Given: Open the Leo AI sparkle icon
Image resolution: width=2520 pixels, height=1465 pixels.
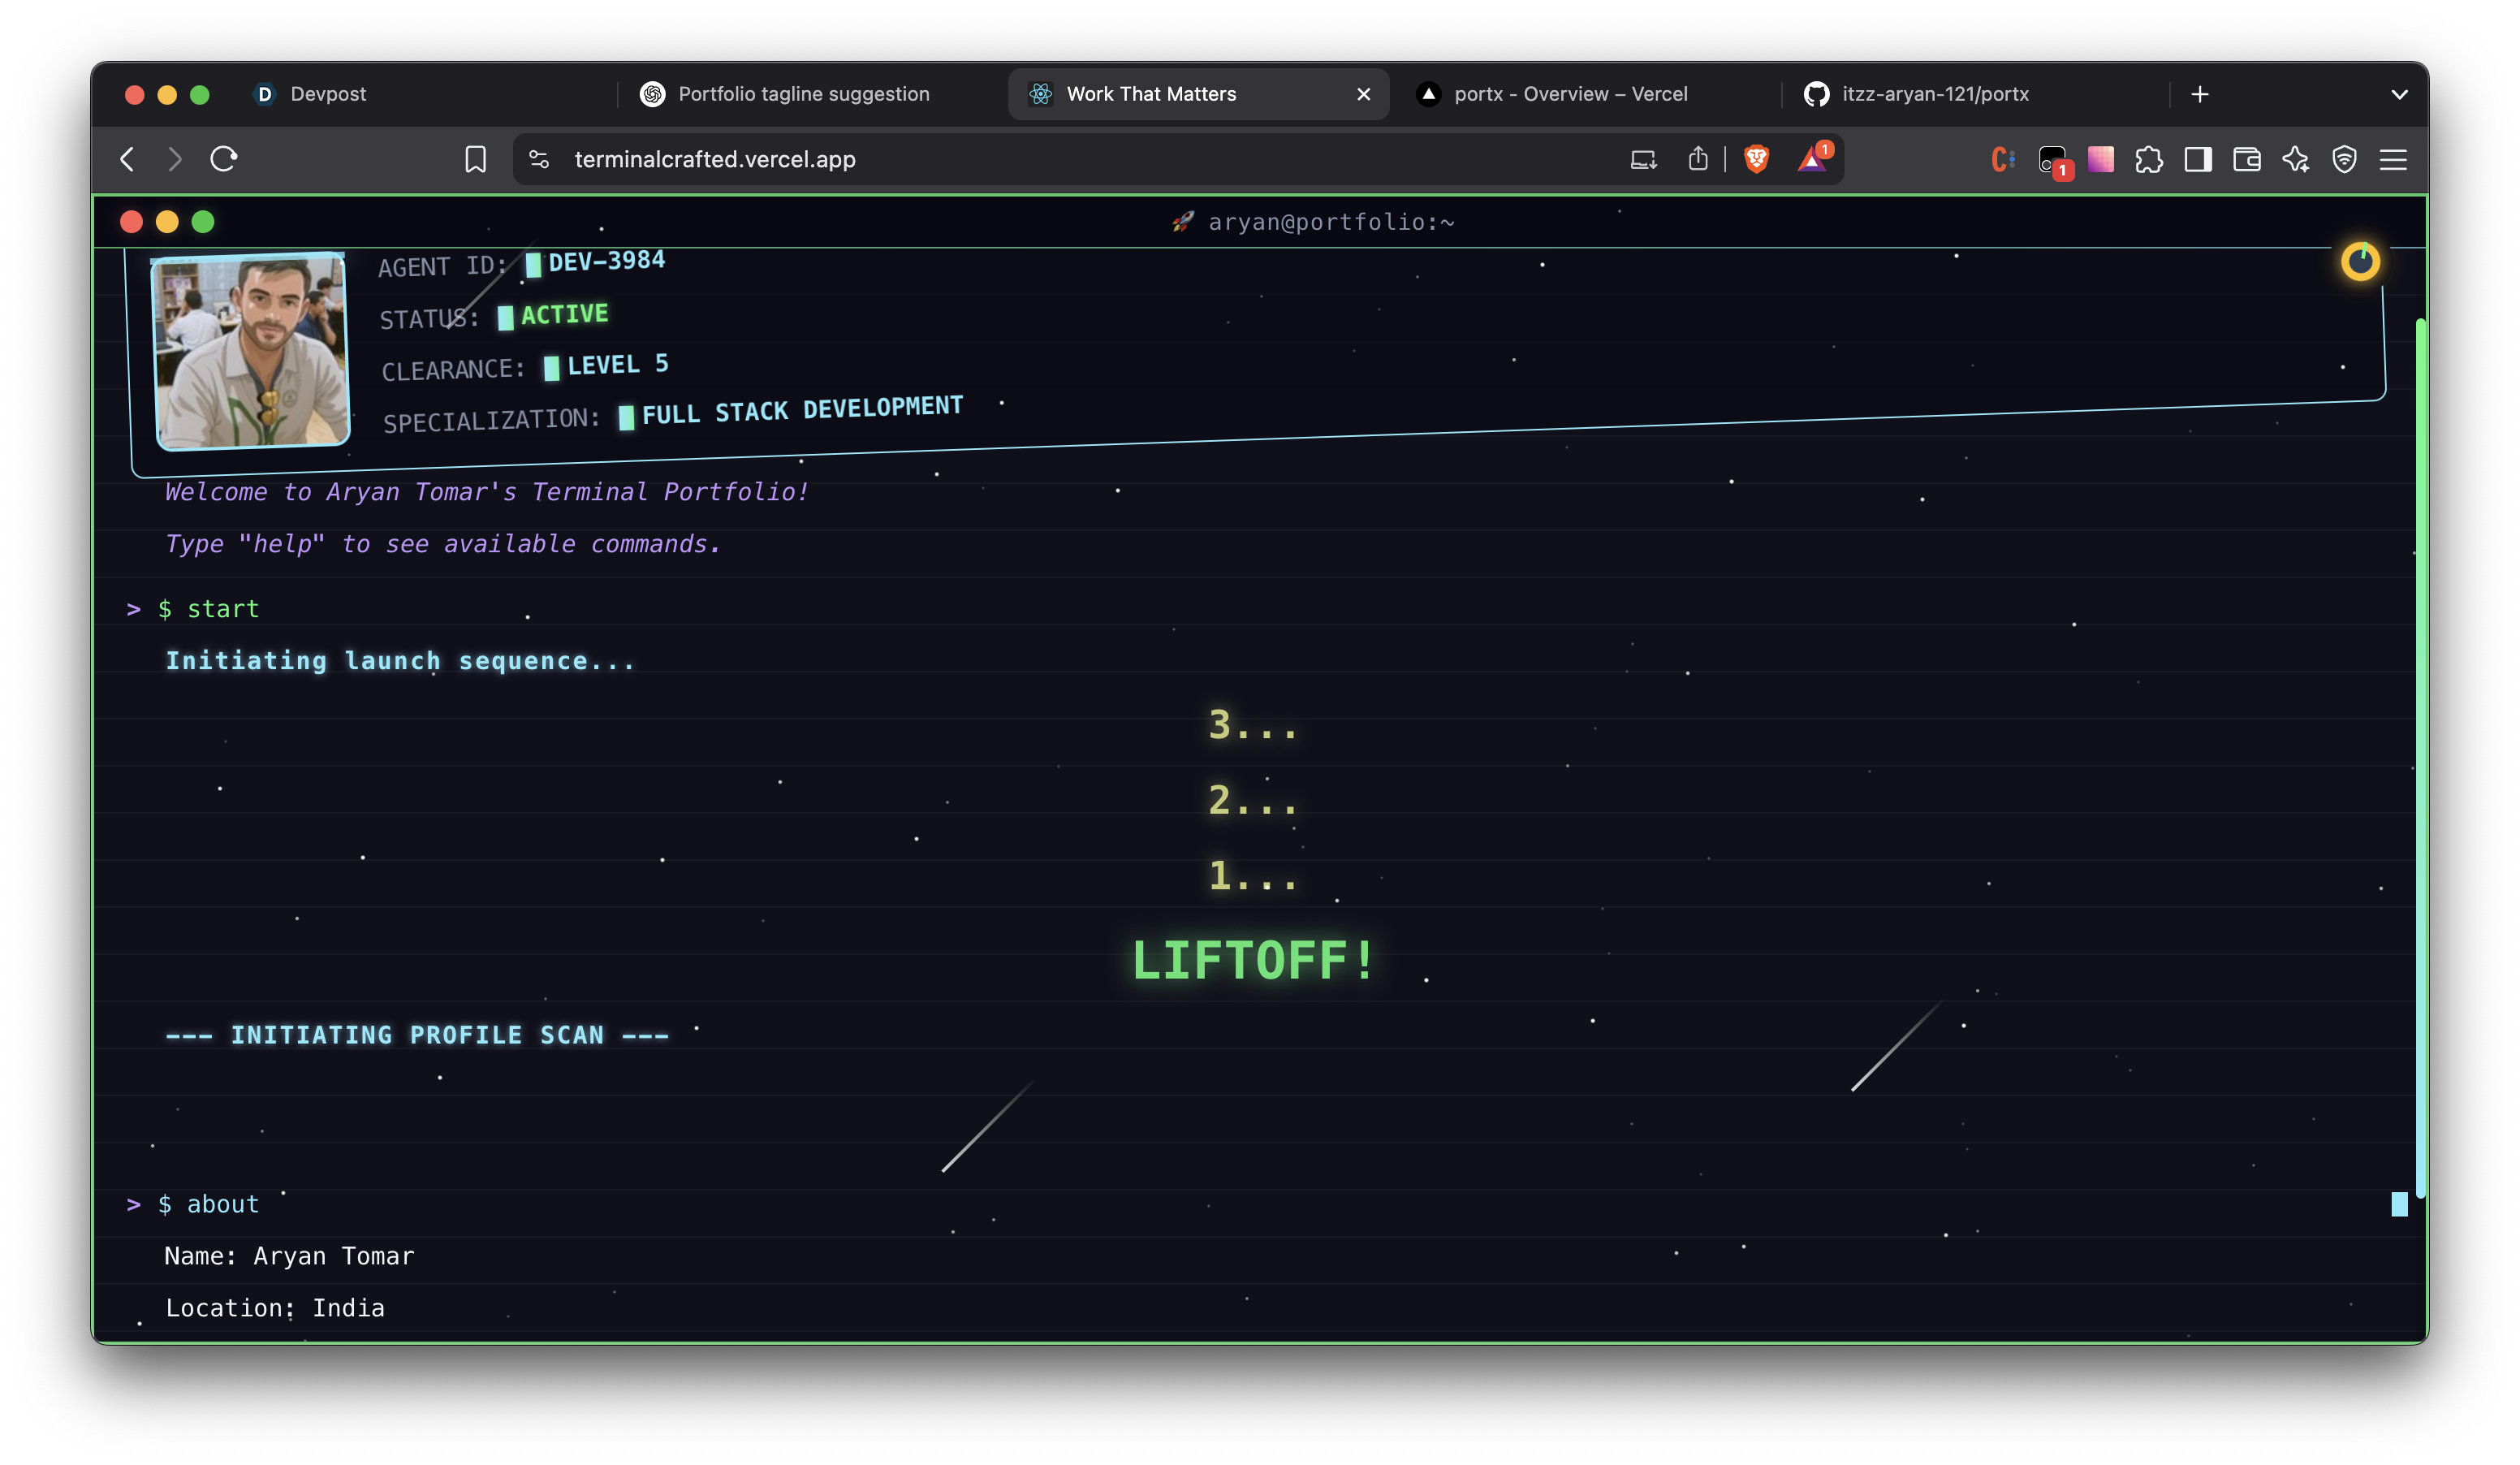Looking at the screenshot, I should tap(2295, 159).
